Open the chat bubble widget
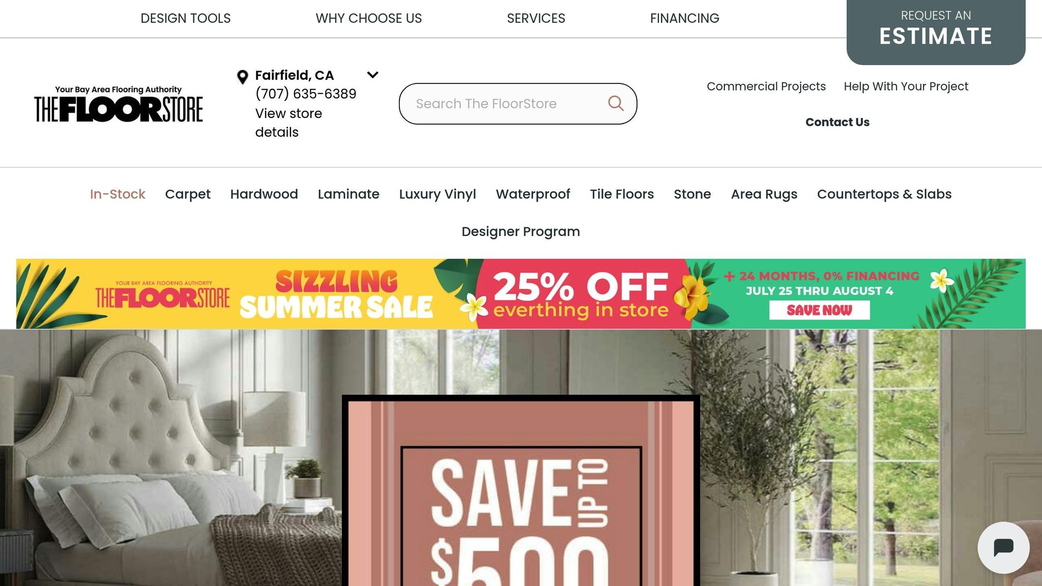 click(1003, 547)
